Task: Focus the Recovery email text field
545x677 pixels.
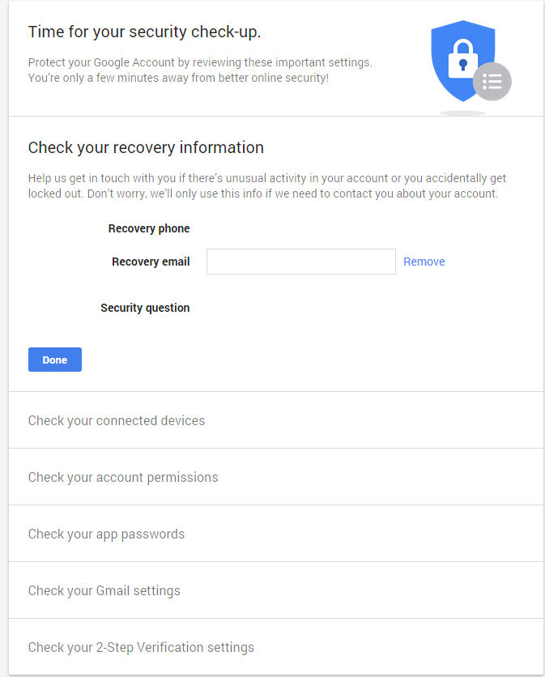Action: 301,262
